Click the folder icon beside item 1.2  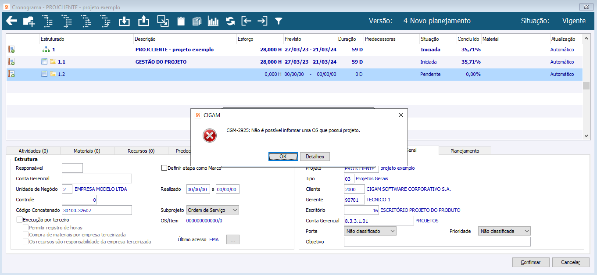[x=53, y=74]
